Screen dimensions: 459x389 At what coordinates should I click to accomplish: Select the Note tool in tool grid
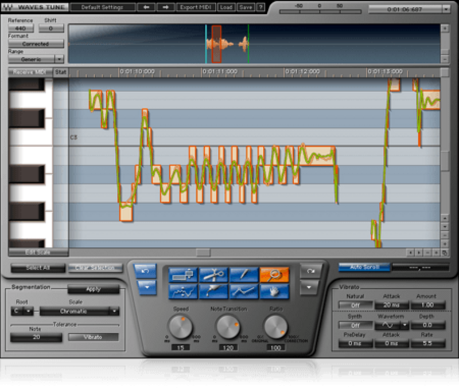183,275
